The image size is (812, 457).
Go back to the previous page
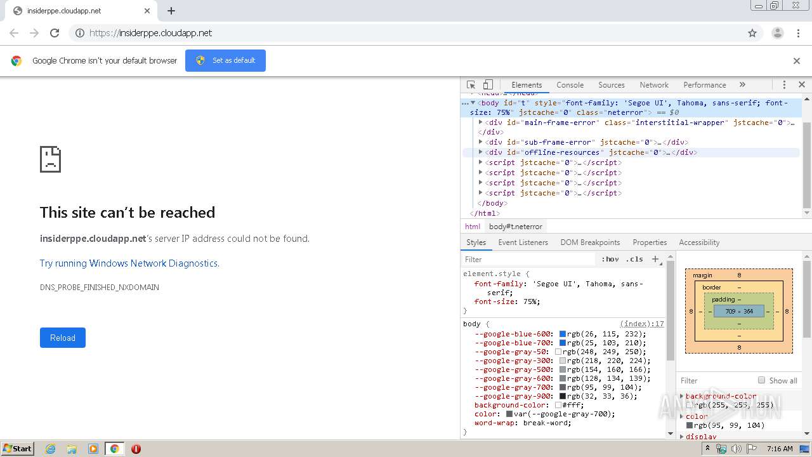(x=14, y=33)
